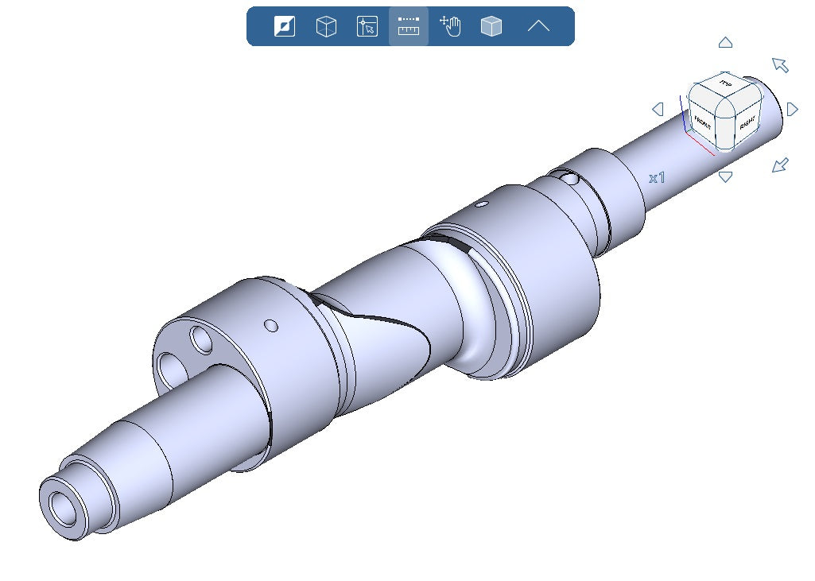Select the RIGHT face on view cube
This screenshot has width=815, height=581.
click(x=747, y=125)
